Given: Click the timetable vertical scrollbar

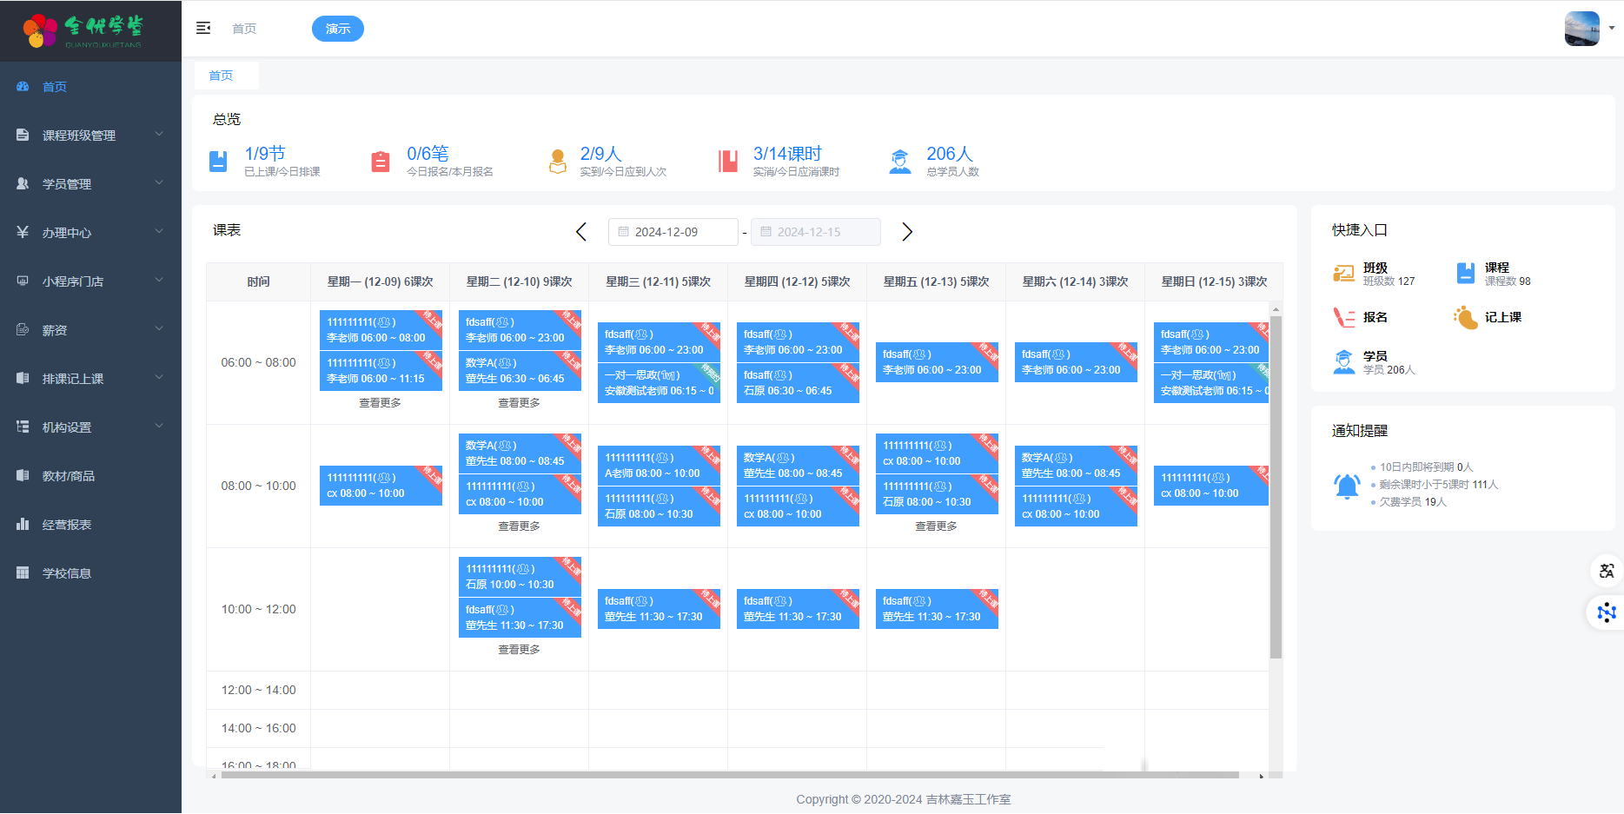Looking at the screenshot, I should (x=1276, y=486).
